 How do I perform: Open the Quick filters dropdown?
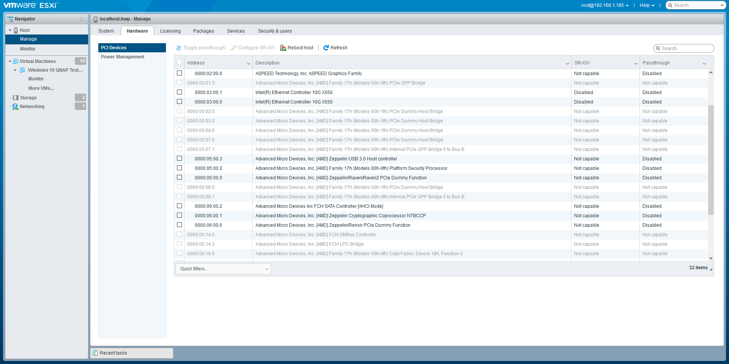(223, 269)
